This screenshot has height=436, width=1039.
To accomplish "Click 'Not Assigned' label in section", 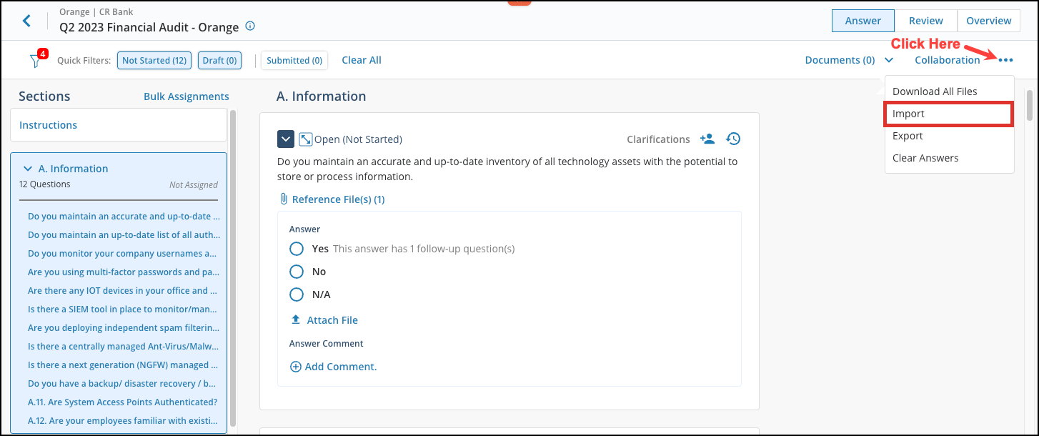I will click(194, 184).
